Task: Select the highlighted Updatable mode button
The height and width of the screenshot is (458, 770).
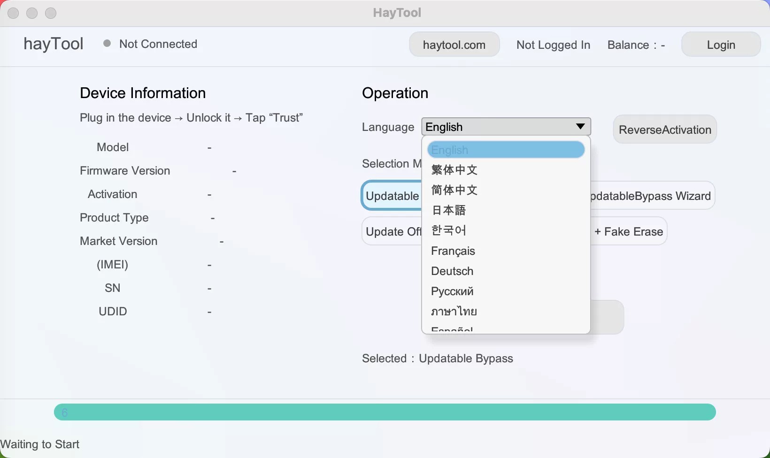Action: 392,196
